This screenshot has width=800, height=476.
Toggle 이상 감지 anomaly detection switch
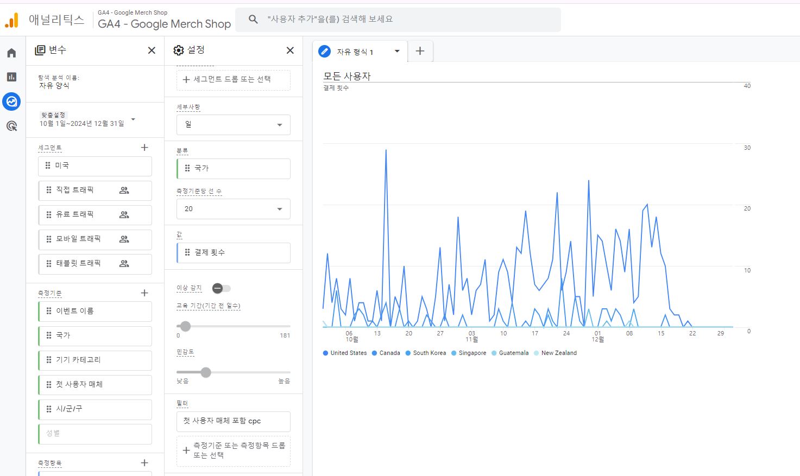221,288
